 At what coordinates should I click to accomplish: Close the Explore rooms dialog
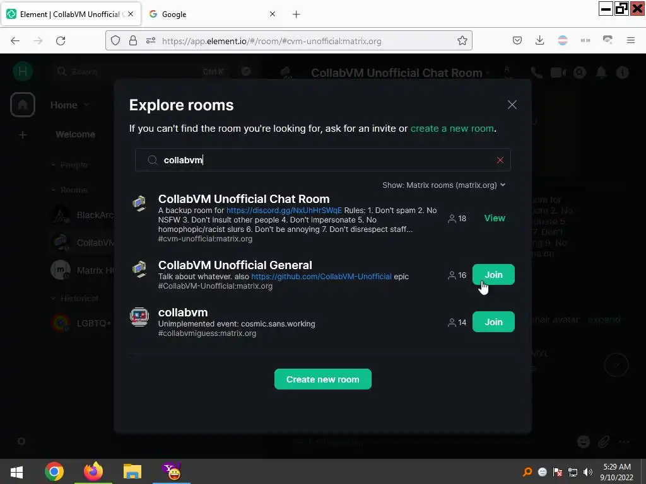(x=512, y=105)
